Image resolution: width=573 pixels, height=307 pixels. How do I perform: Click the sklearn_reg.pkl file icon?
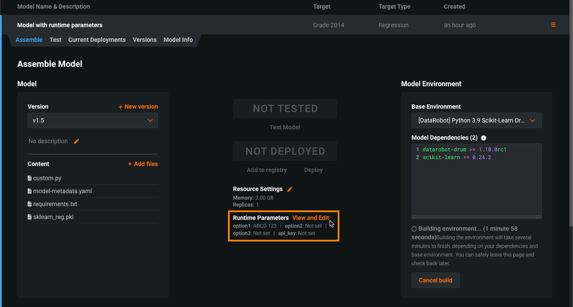click(29, 217)
